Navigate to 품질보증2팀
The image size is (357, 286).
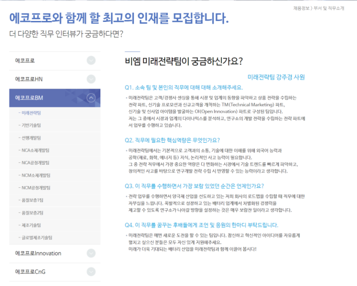pyautogui.click(x=33, y=213)
